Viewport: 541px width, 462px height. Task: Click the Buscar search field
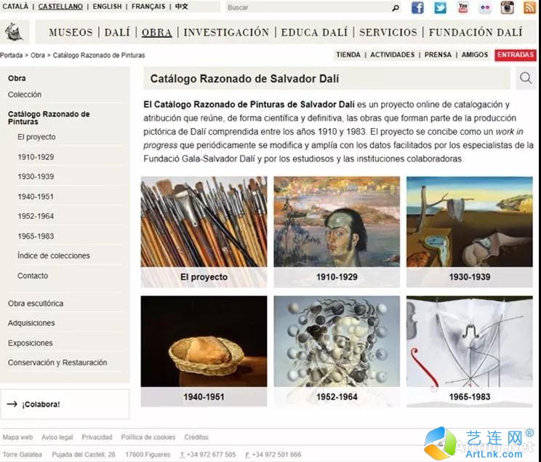tap(308, 7)
